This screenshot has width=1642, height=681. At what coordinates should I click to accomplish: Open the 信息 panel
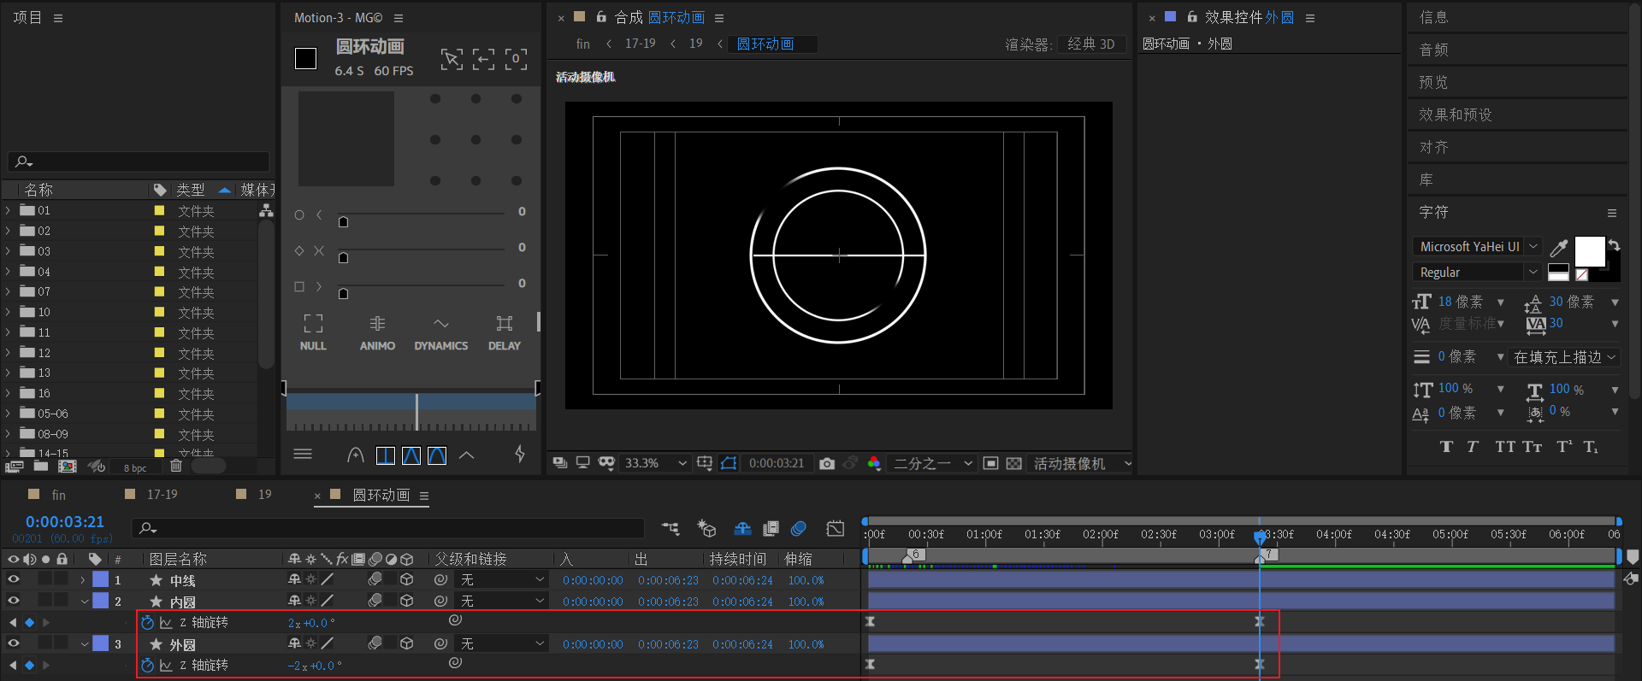[x=1434, y=17]
